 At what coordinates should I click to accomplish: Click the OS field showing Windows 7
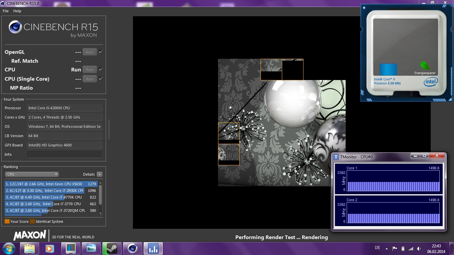(x=64, y=127)
